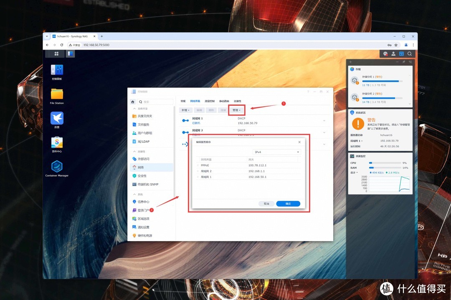Open Container Manager from the desktop
Screen dimensions: 451x300
pyautogui.click(x=57, y=167)
